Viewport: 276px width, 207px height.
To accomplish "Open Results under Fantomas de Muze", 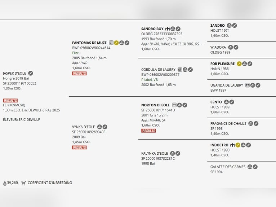I will [79, 74].
